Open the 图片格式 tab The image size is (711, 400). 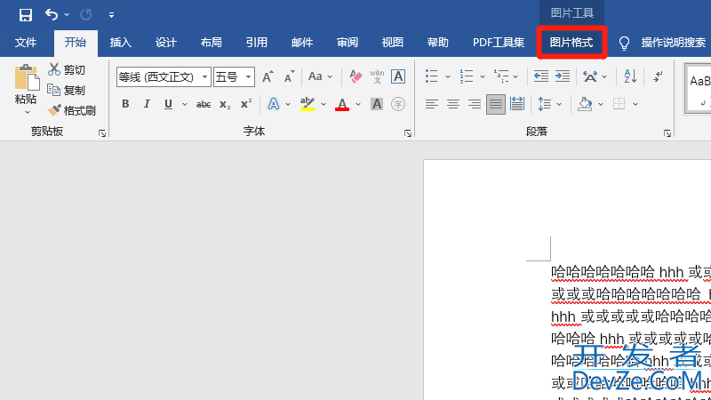[571, 43]
